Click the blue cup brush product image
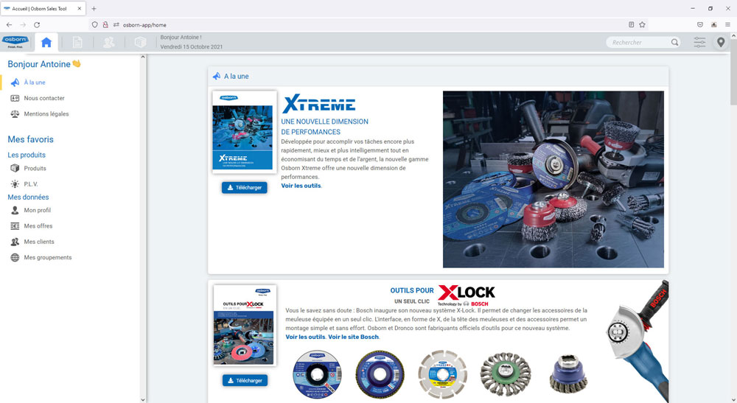 coord(568,374)
